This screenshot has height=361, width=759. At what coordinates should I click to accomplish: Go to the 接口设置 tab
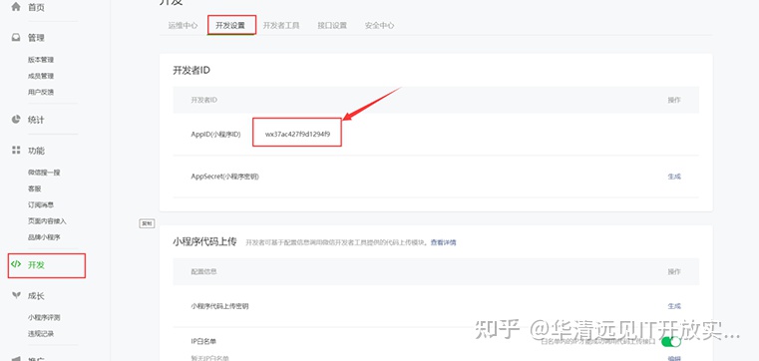(332, 26)
